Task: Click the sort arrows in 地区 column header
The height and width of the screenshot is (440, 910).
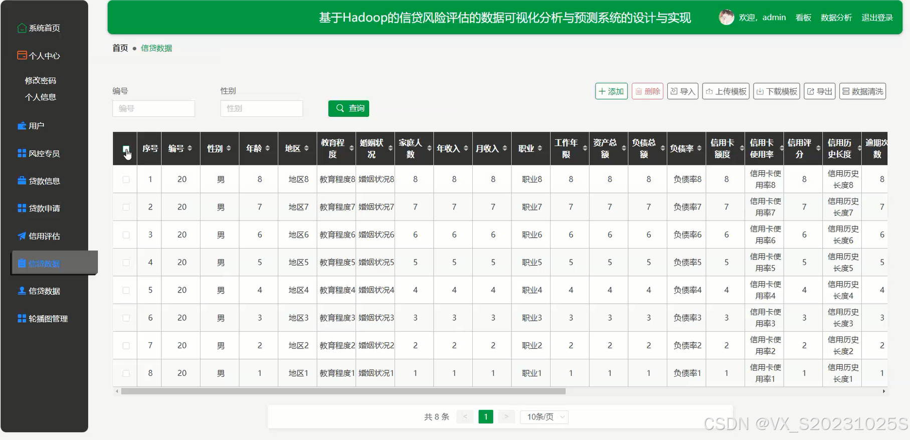Action: point(306,148)
